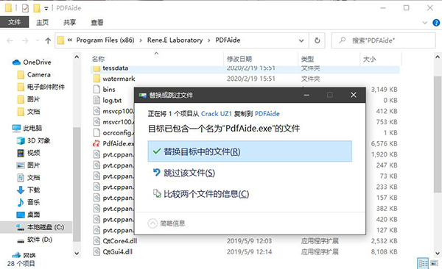Expand the ribbon chevron
The width and height of the screenshot is (442, 269).
(425, 23)
